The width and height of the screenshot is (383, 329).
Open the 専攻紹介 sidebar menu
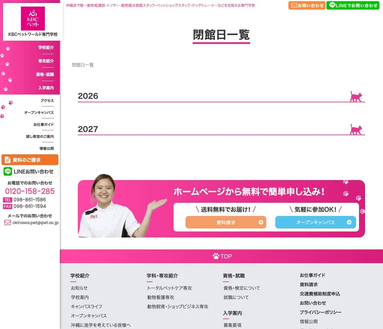(46, 61)
